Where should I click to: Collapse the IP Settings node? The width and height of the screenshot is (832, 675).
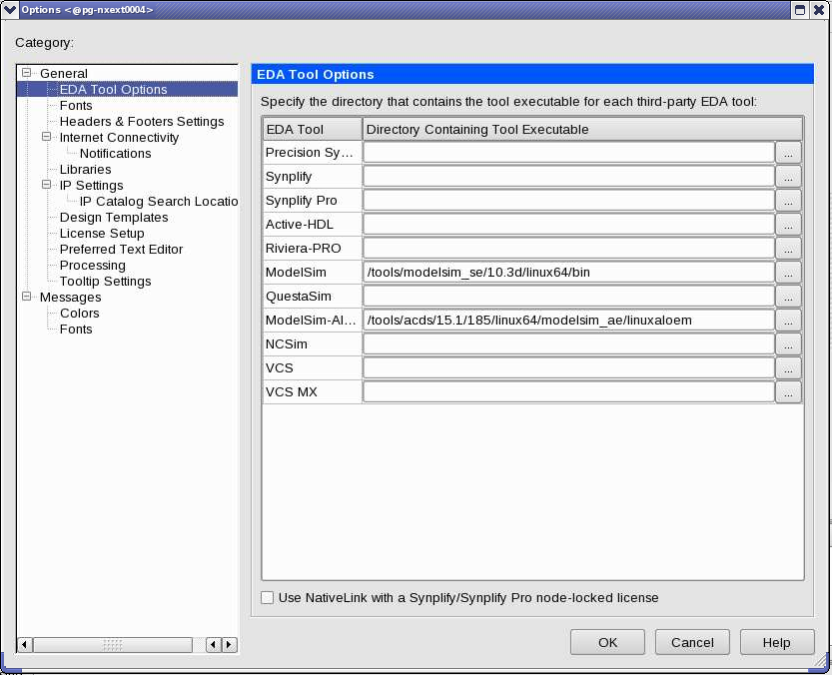tap(47, 184)
